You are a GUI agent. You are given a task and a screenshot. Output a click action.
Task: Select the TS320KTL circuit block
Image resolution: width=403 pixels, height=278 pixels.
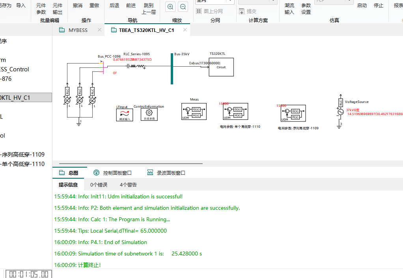click(221, 67)
